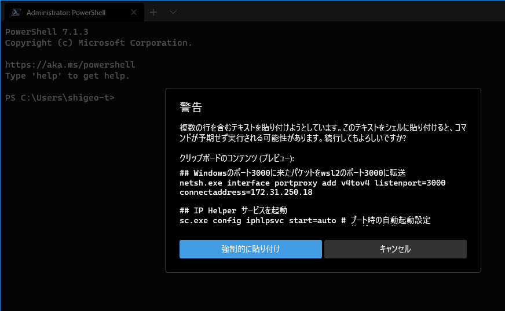This screenshot has width=505, height=311.
Task: Click the sc.exe config iphlpsvc line
Action: coord(305,220)
